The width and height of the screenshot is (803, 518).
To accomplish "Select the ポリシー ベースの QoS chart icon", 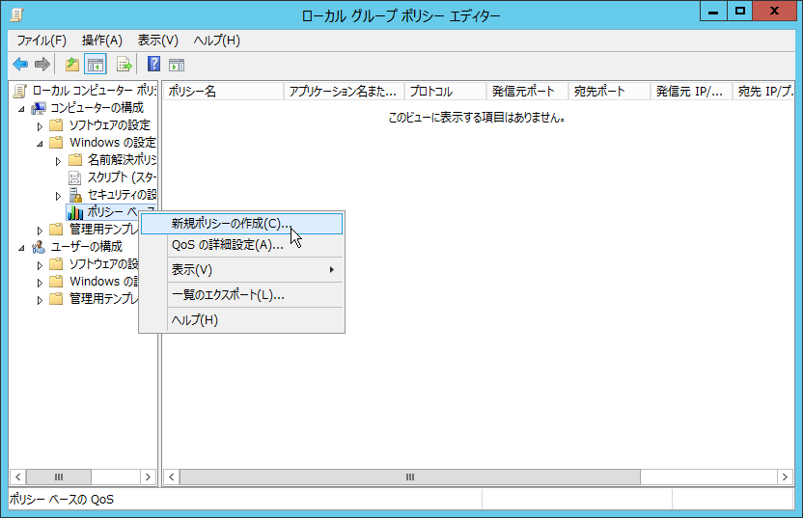I will 75,212.
